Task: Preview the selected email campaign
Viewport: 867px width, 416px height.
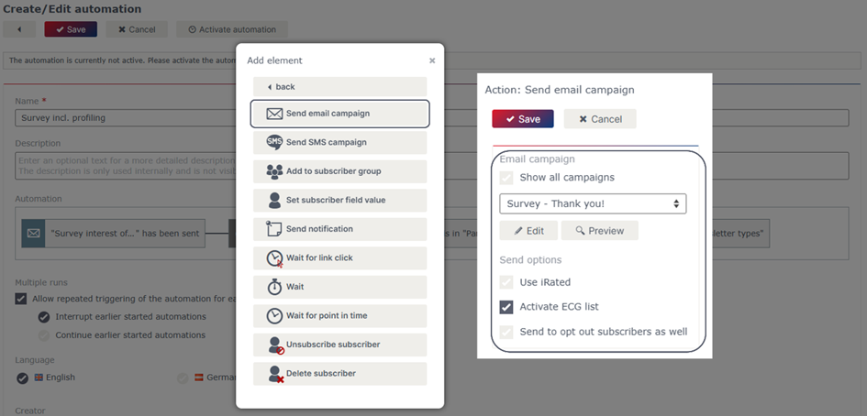Action: pos(599,231)
